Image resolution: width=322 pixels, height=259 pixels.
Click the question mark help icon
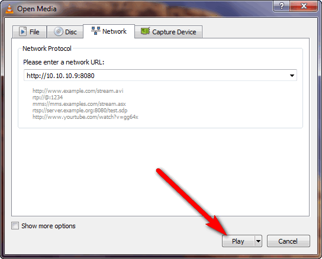tap(282, 6)
